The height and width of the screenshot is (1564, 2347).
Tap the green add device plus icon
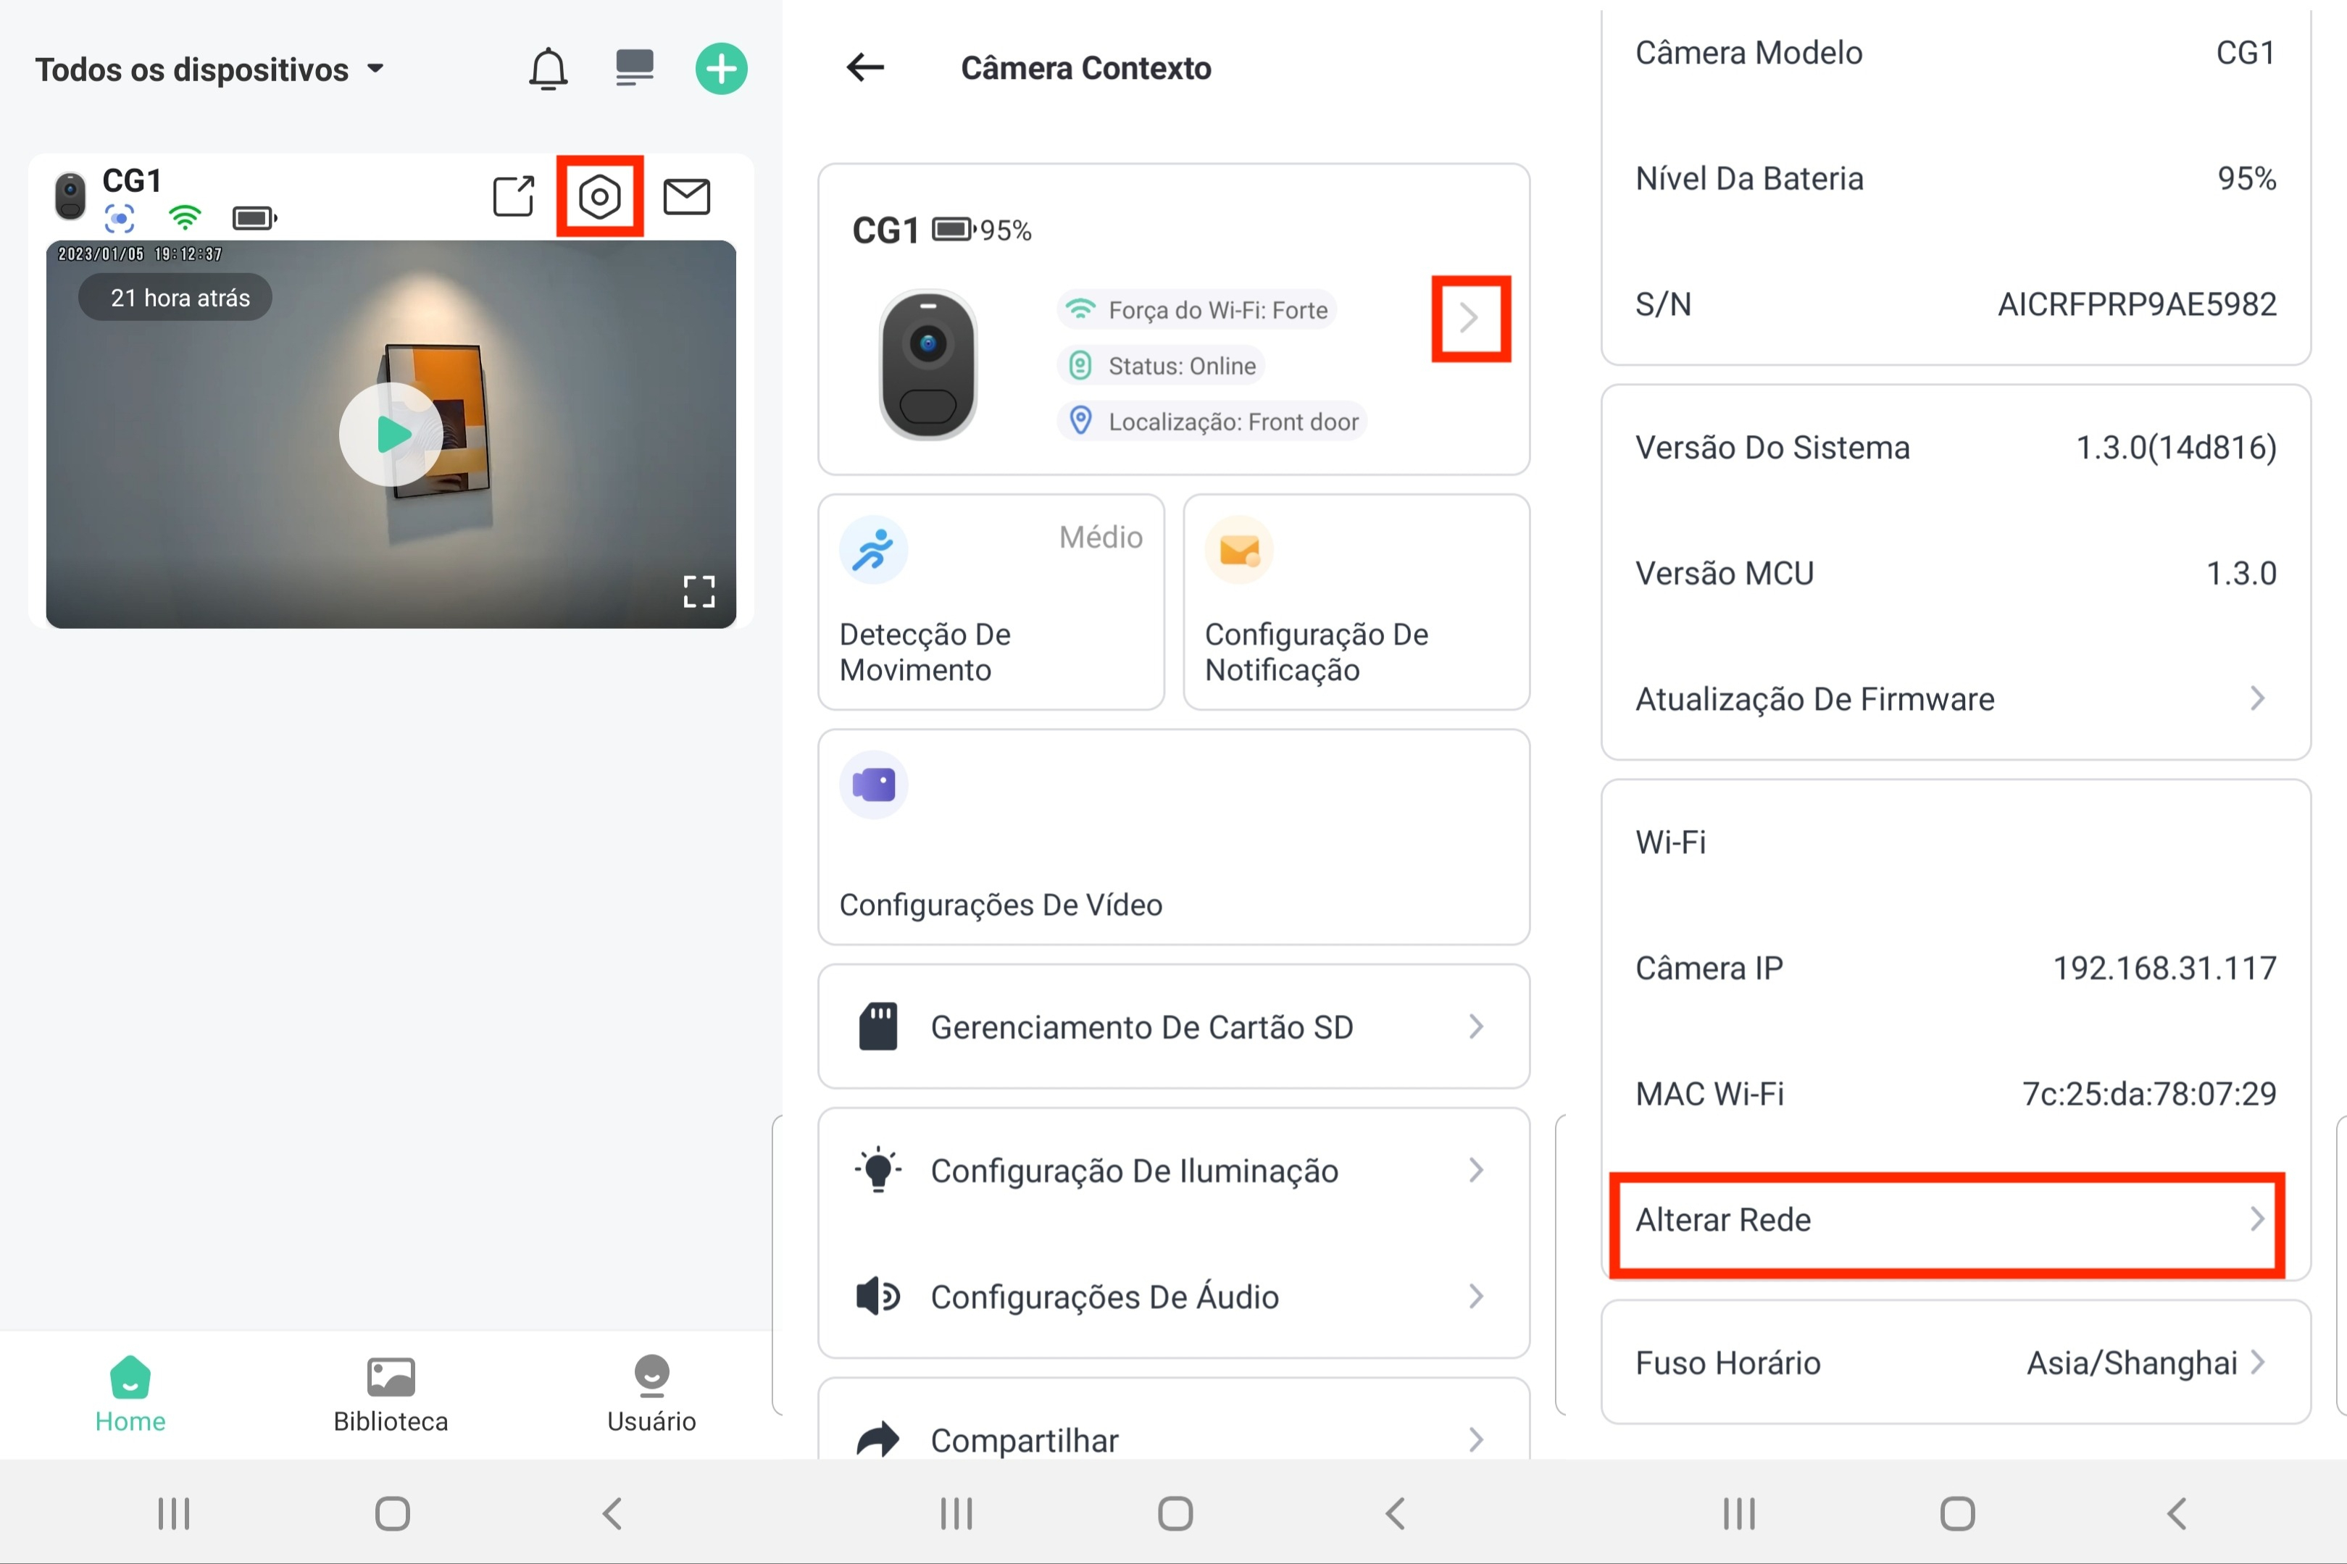[x=721, y=69]
